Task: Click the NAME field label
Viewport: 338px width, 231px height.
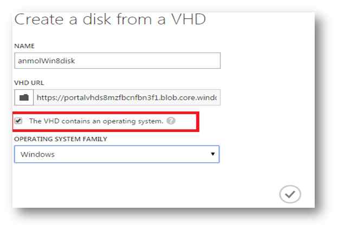Action: coord(24,45)
